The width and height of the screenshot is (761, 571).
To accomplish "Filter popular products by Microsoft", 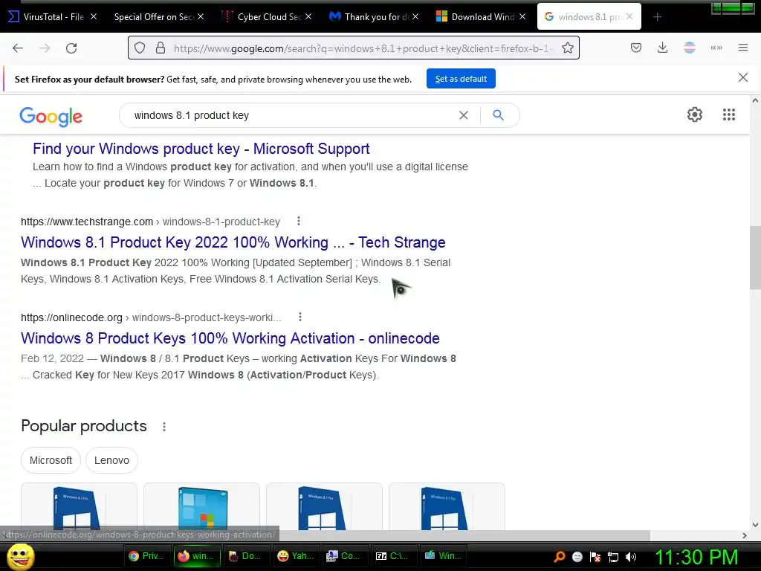I will [51, 460].
